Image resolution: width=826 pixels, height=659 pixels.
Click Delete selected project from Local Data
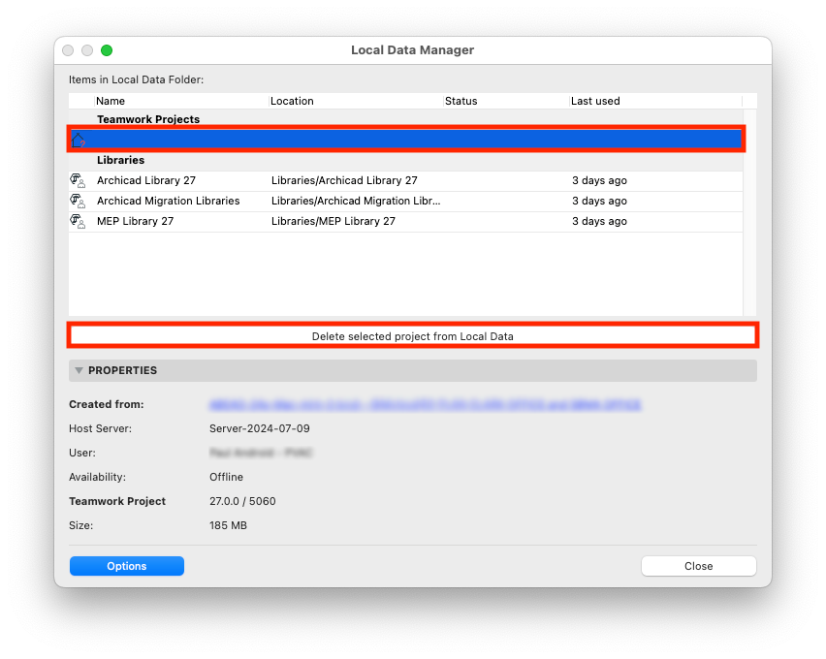[x=412, y=336]
